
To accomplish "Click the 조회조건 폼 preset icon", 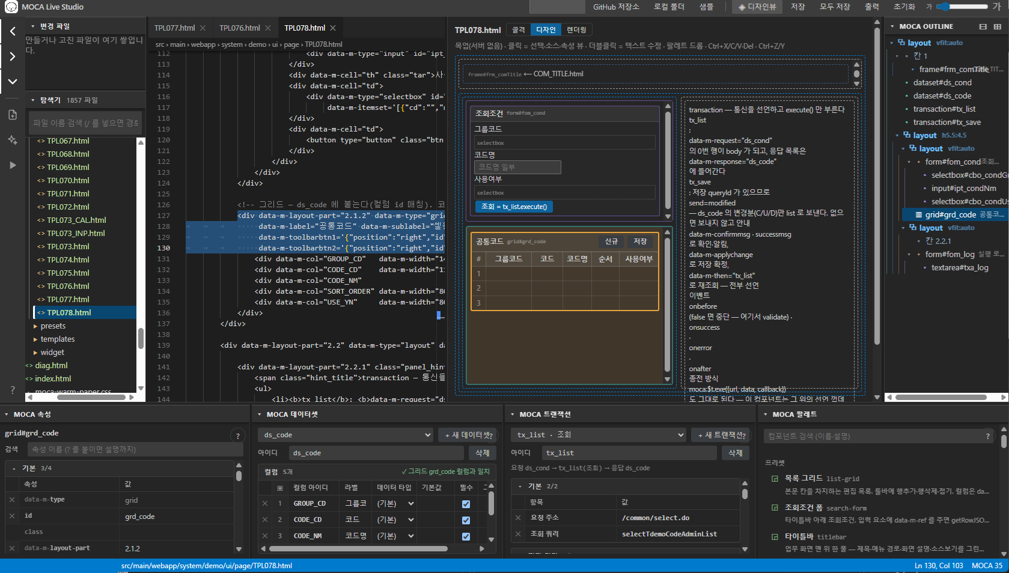I will coord(775,508).
